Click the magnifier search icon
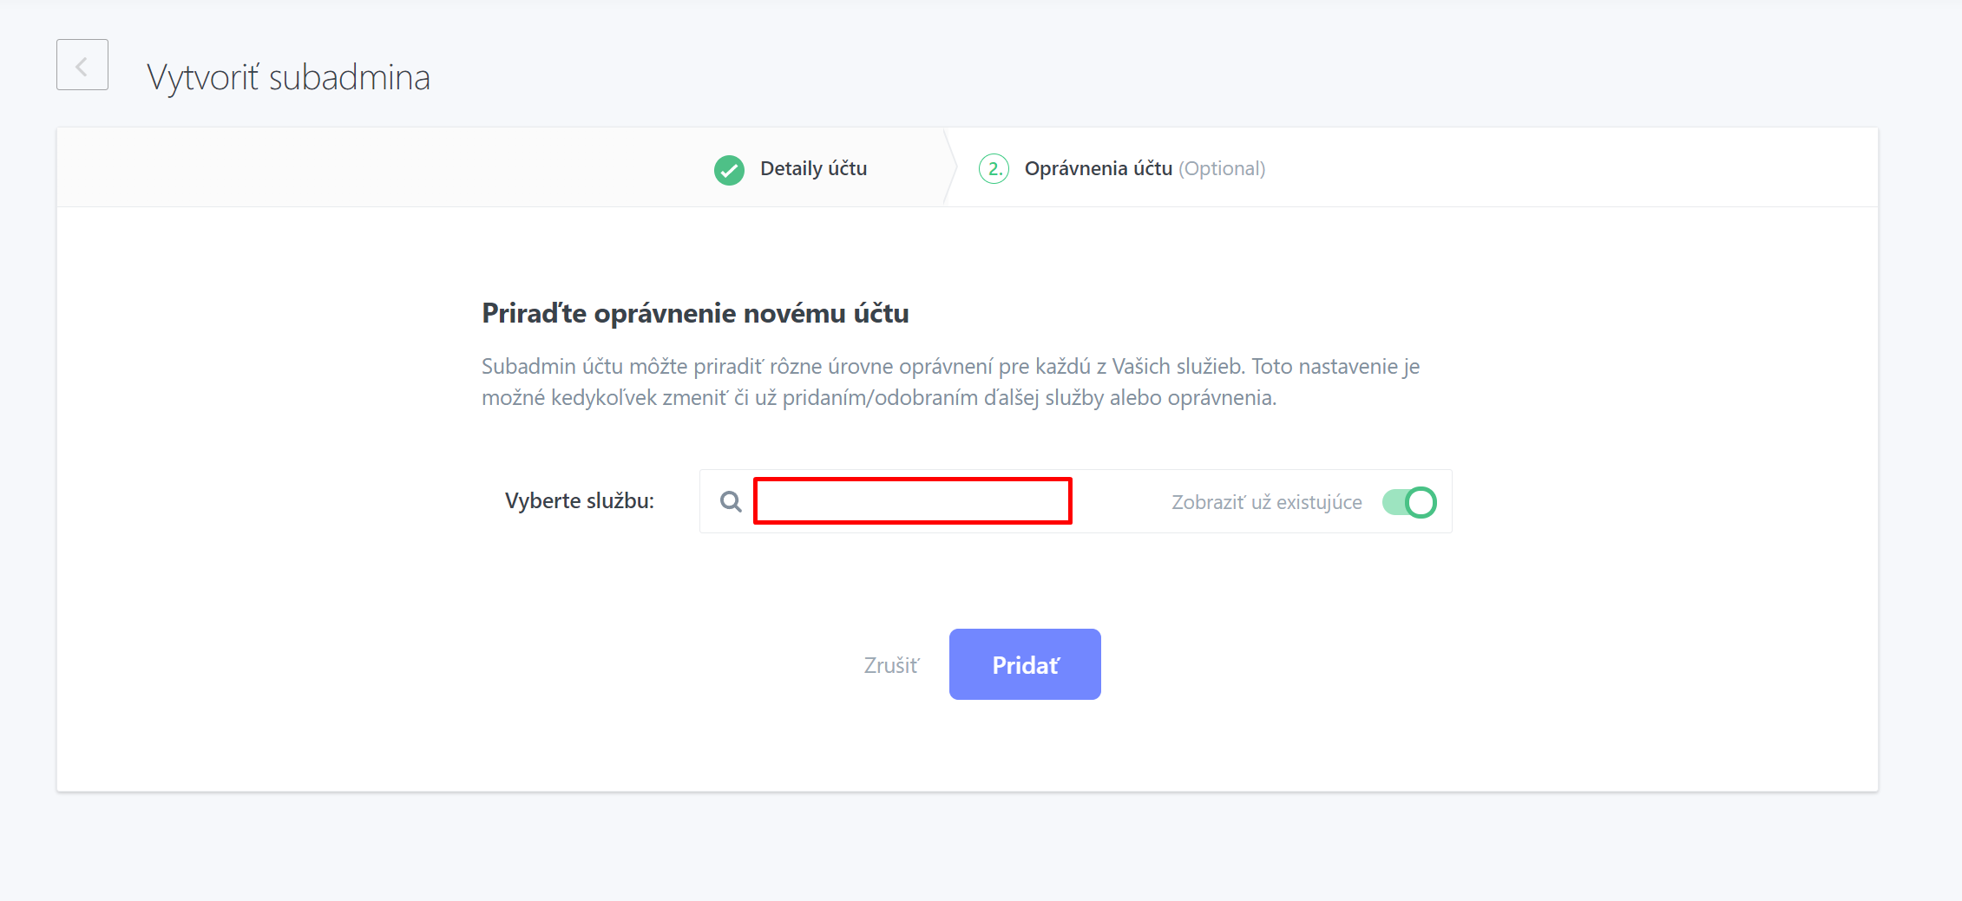Image resolution: width=1962 pixels, height=901 pixels. 731,501
